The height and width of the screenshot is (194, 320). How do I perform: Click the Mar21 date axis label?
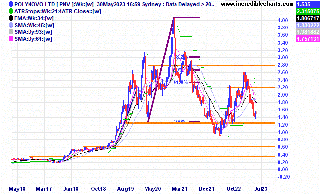pyautogui.click(x=179, y=189)
